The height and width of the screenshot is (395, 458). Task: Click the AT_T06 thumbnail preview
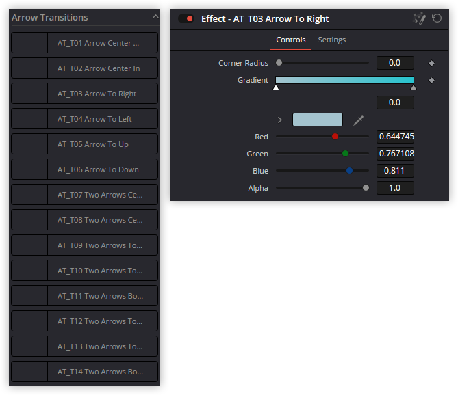pyautogui.click(x=29, y=169)
